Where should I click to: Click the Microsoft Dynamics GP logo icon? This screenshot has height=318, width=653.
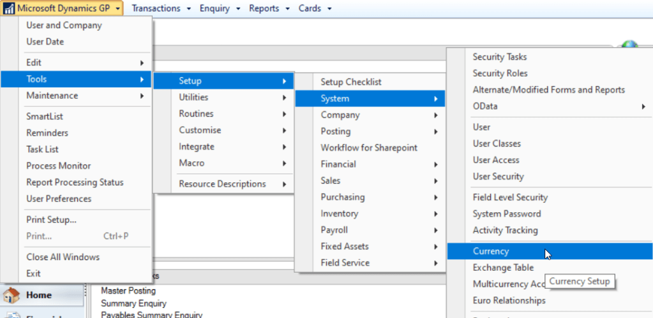10,8
